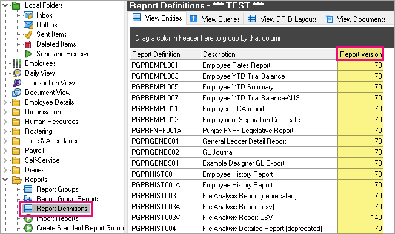Viewport: 395px width, 234px height.
Task: Select the Employee UDA report description
Action: 269,109
